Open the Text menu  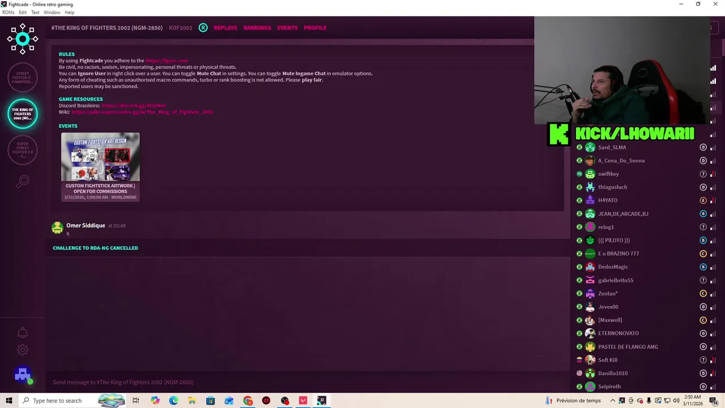[35, 12]
